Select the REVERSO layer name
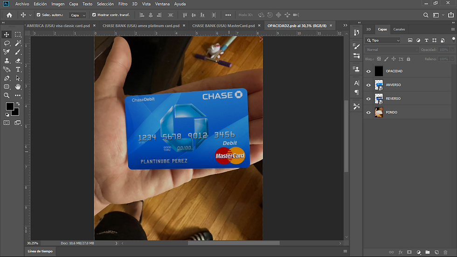The height and width of the screenshot is (257, 457). click(x=393, y=99)
